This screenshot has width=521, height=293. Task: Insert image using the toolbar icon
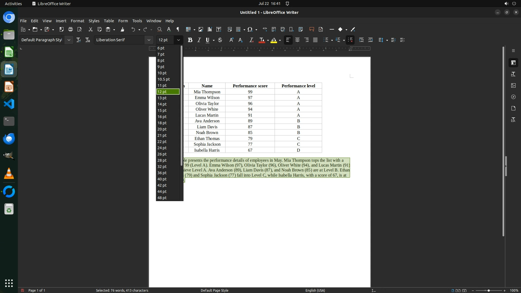pyautogui.click(x=201, y=29)
